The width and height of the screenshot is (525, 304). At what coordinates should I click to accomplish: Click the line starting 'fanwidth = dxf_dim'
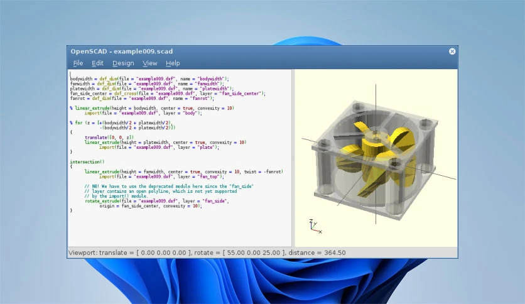147,84
